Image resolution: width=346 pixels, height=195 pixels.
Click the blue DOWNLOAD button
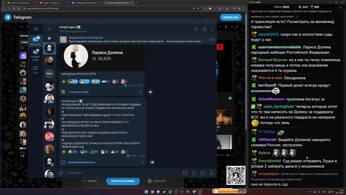click(x=231, y=17)
